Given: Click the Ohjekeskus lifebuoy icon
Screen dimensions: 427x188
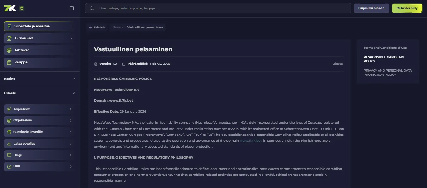Looking at the screenshot, I should click(9, 120).
